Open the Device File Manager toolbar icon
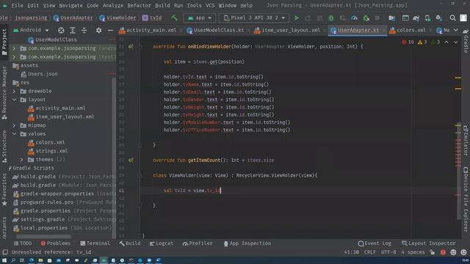This screenshot has width=470, height=264. 391,18
